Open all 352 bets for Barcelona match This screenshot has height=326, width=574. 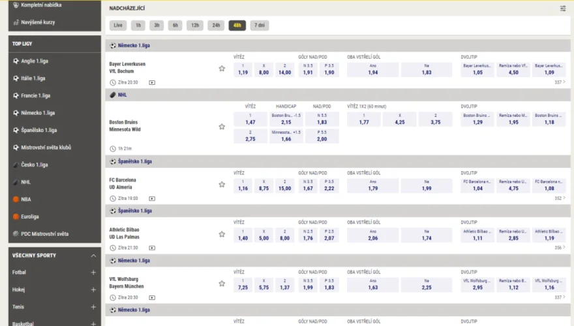(x=560, y=198)
